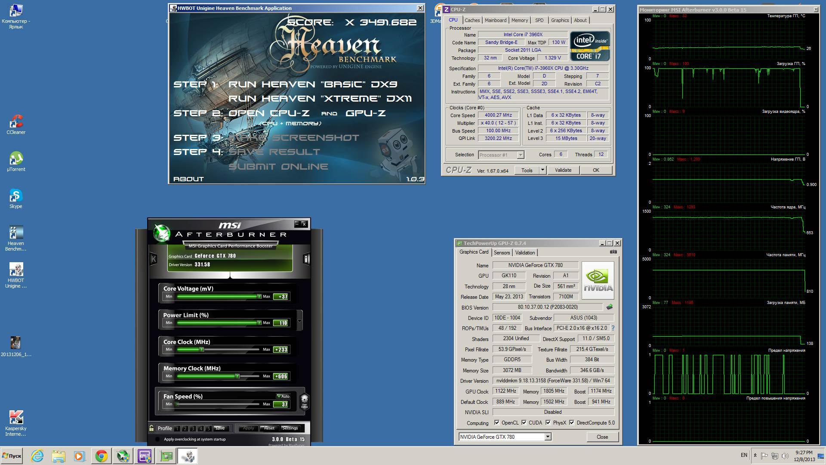The image size is (826, 465).
Task: Show hidden system tray icons
Action: pyautogui.click(x=755, y=456)
